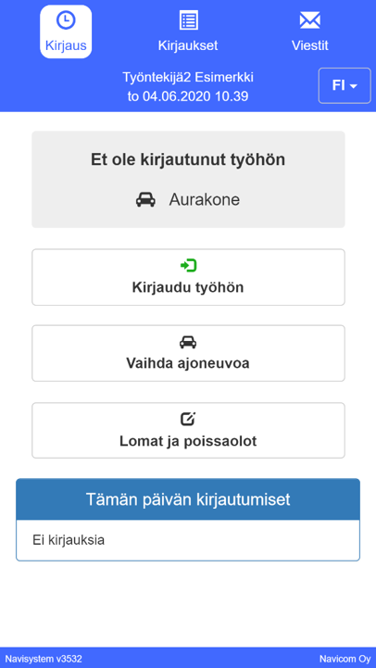Select the Kirjaus tab label
The height and width of the screenshot is (668, 376).
point(66,45)
